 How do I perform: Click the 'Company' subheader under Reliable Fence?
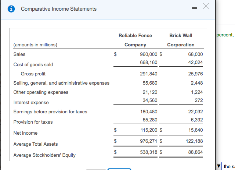tap(135, 45)
